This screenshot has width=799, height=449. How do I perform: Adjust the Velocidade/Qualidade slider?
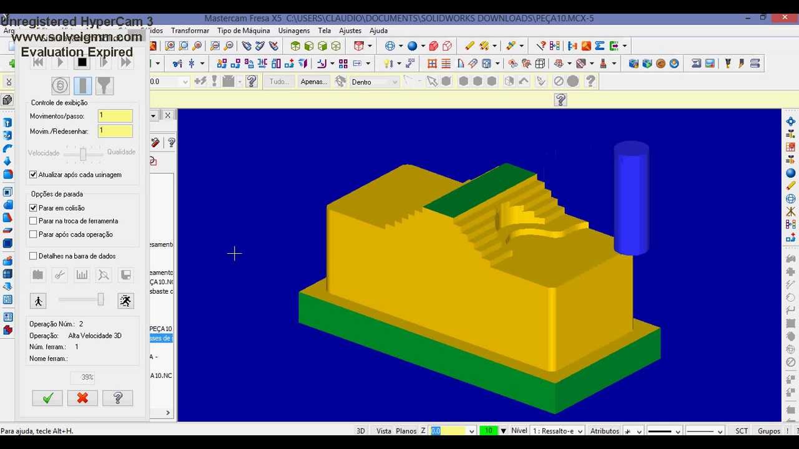click(83, 153)
